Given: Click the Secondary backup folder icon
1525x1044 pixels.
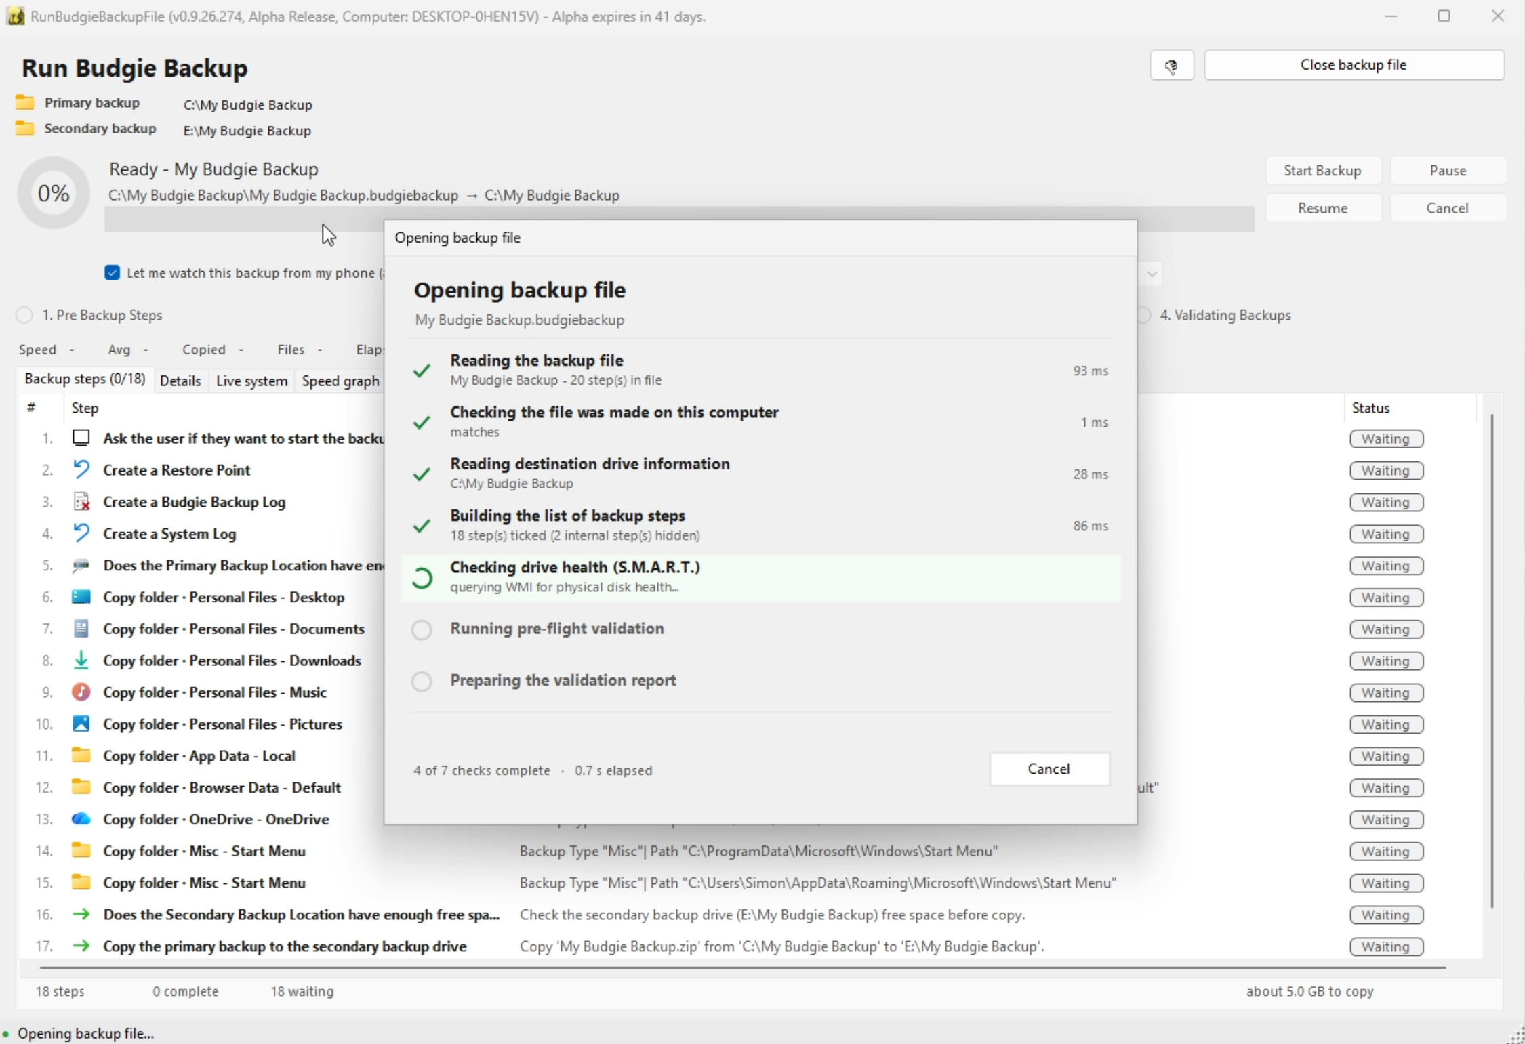Looking at the screenshot, I should click(25, 128).
